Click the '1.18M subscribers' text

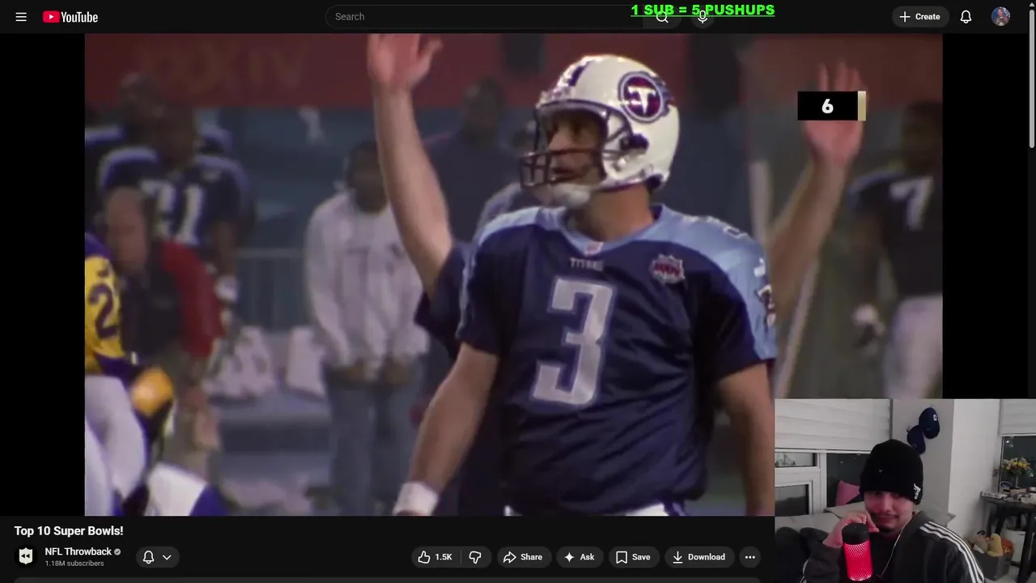click(74, 564)
